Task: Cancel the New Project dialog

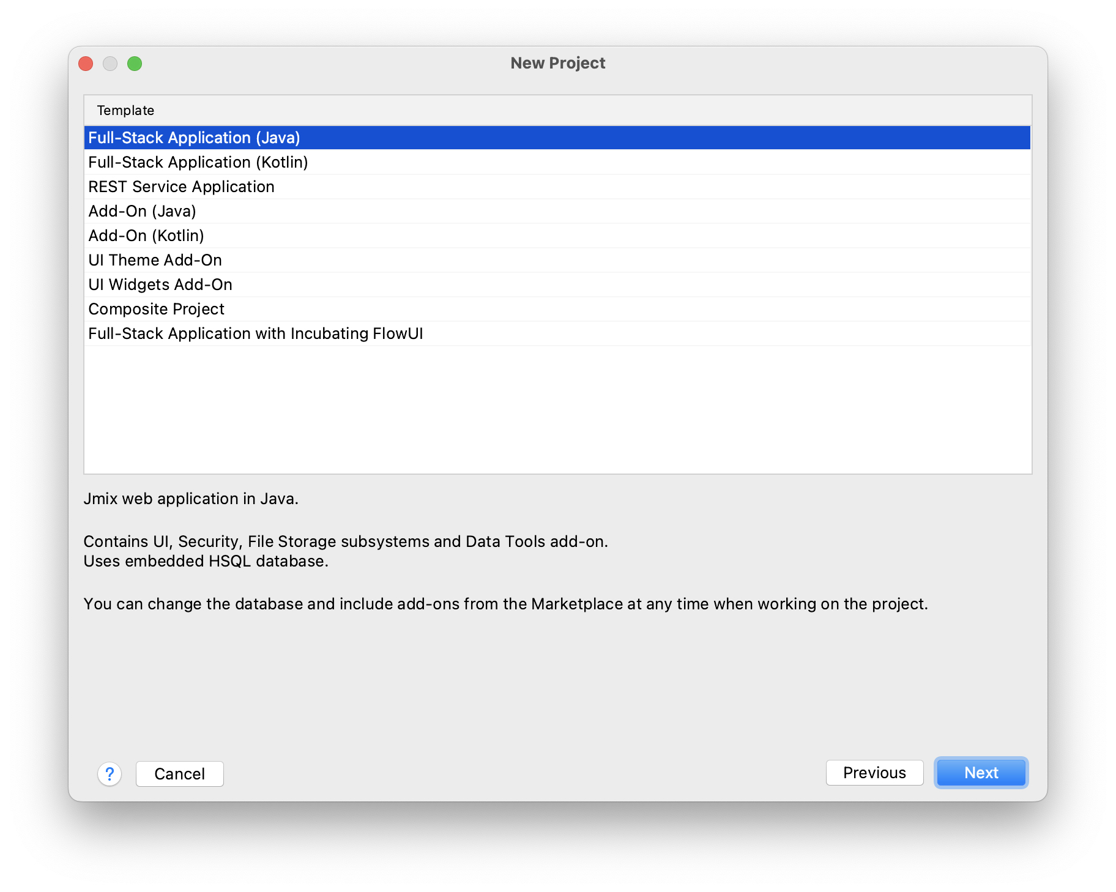Action: pyautogui.click(x=180, y=774)
